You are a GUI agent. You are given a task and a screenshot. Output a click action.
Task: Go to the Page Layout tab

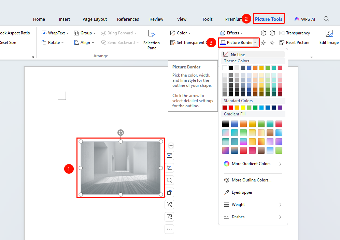[x=95, y=19]
